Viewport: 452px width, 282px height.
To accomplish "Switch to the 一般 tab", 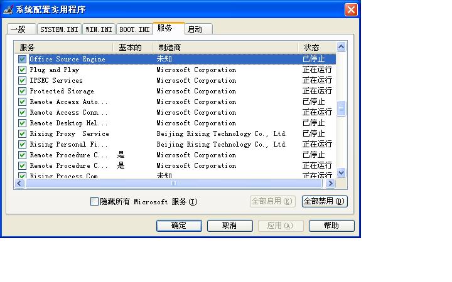I will tap(21, 29).
